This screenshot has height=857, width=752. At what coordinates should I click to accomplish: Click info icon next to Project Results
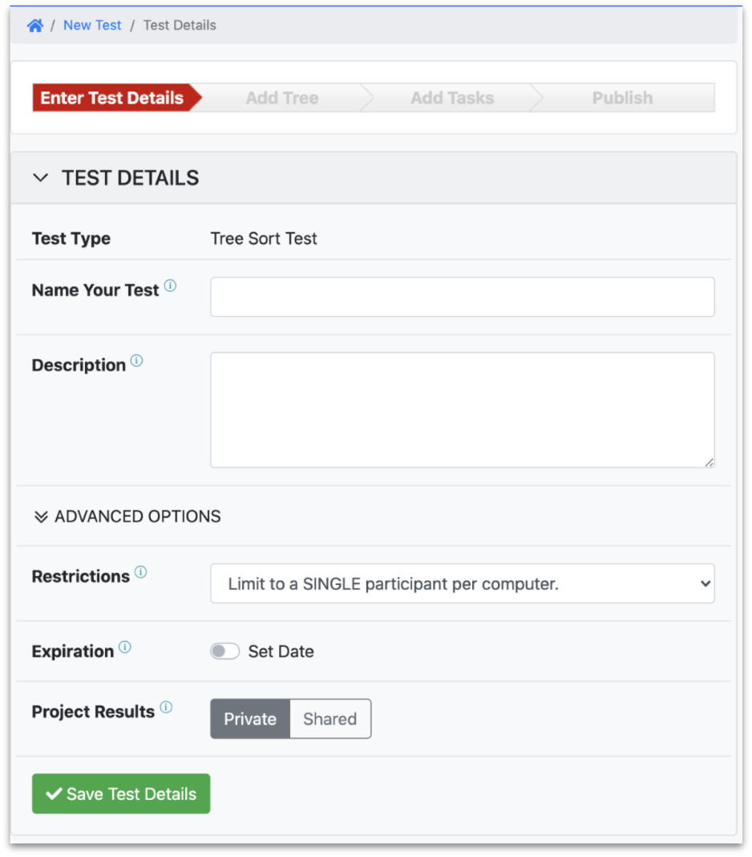(x=166, y=707)
